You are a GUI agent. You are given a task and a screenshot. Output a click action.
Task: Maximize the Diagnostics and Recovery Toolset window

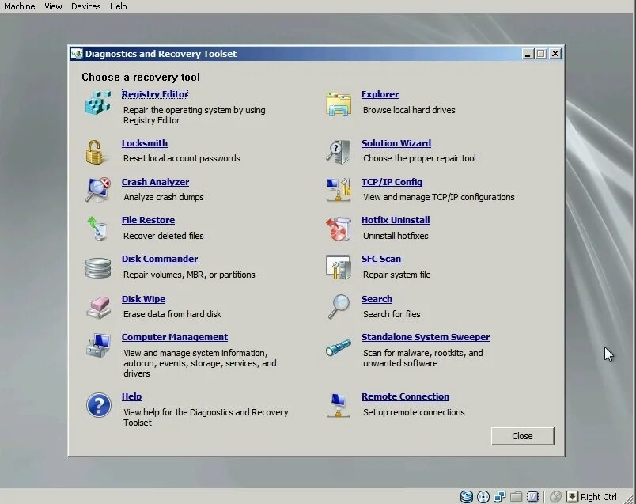[x=541, y=54]
